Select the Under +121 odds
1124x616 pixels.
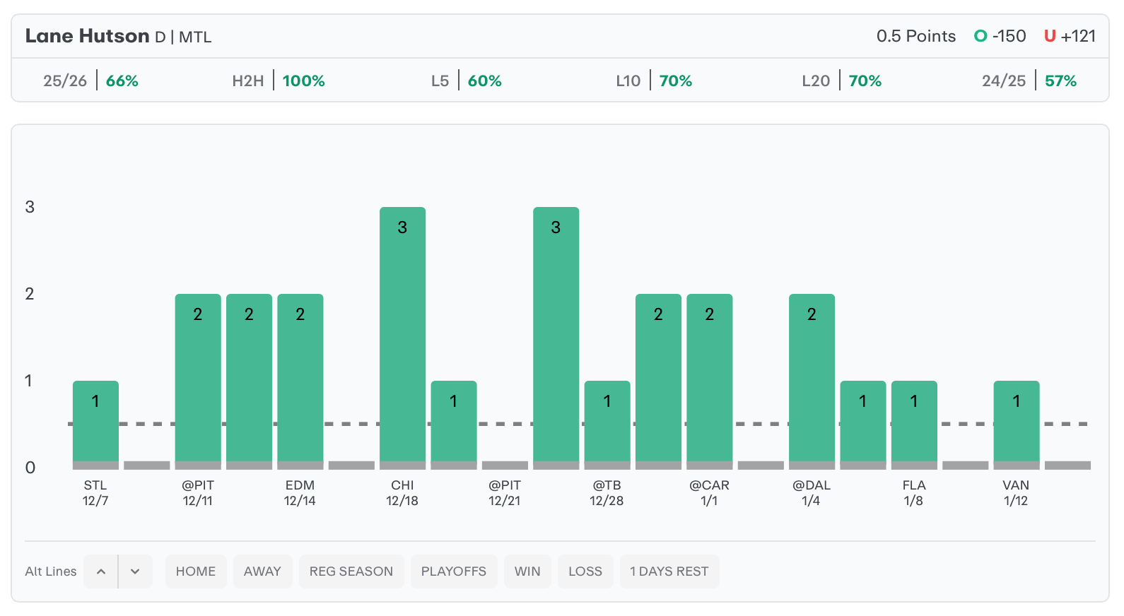click(x=1070, y=36)
